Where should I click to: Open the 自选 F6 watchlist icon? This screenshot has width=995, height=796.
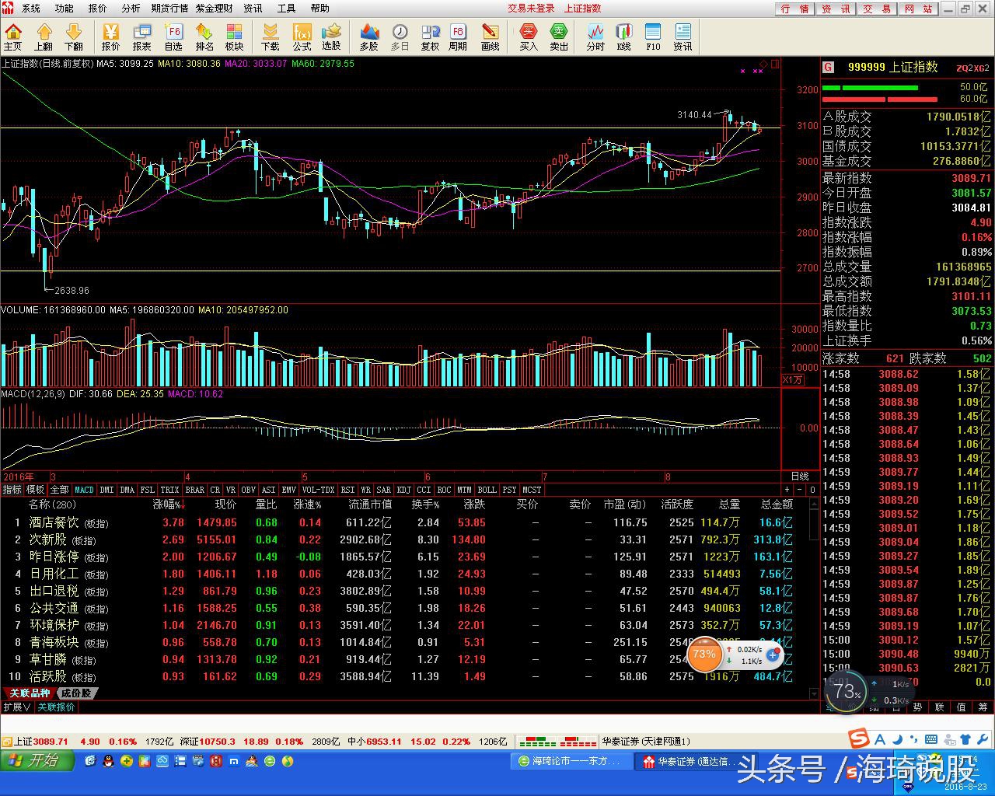(173, 37)
